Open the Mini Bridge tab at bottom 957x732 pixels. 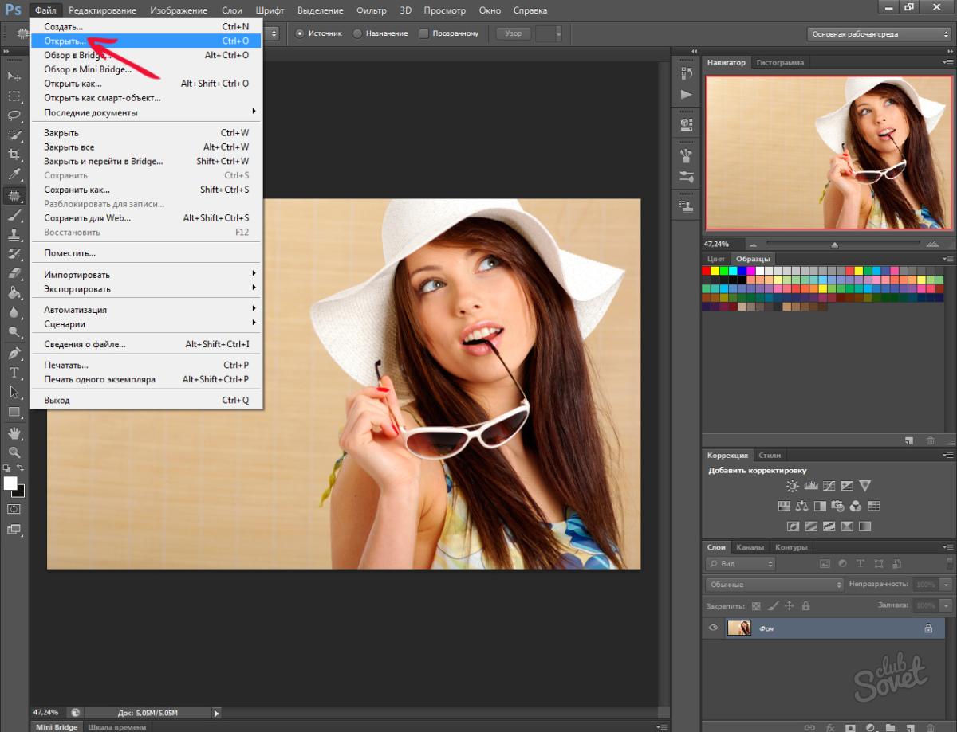57,727
